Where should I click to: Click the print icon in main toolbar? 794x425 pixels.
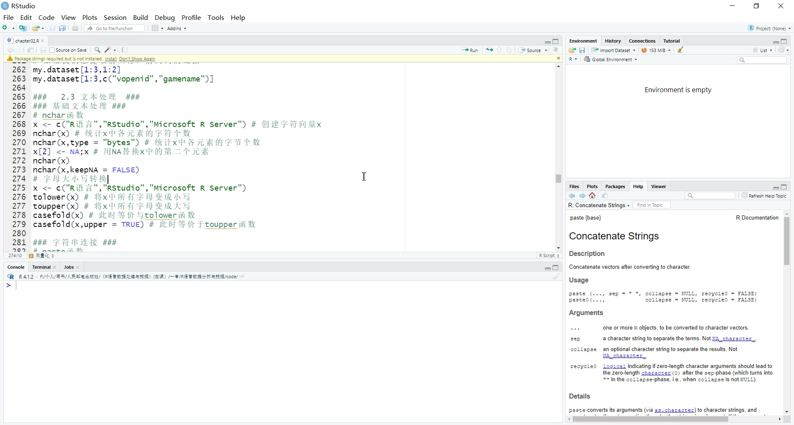tap(75, 28)
